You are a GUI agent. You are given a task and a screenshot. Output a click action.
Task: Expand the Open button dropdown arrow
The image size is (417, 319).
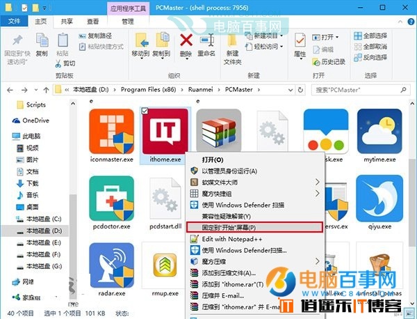tap(337, 37)
